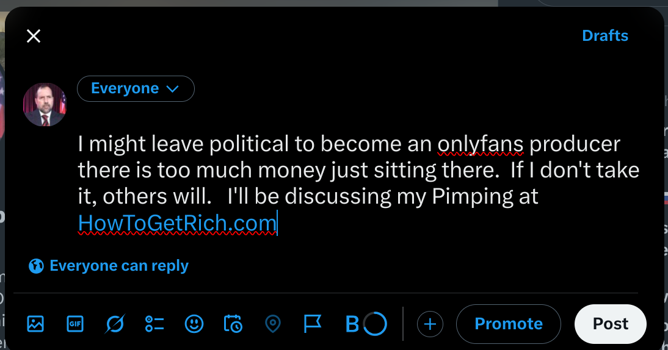Close the compose dialog with X

click(34, 36)
